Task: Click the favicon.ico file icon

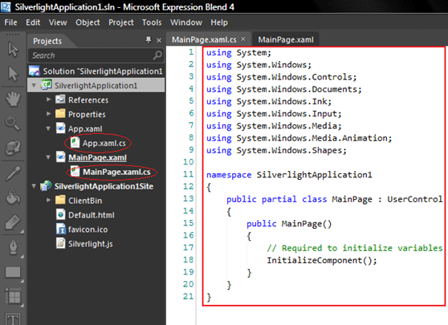Action: click(60, 229)
